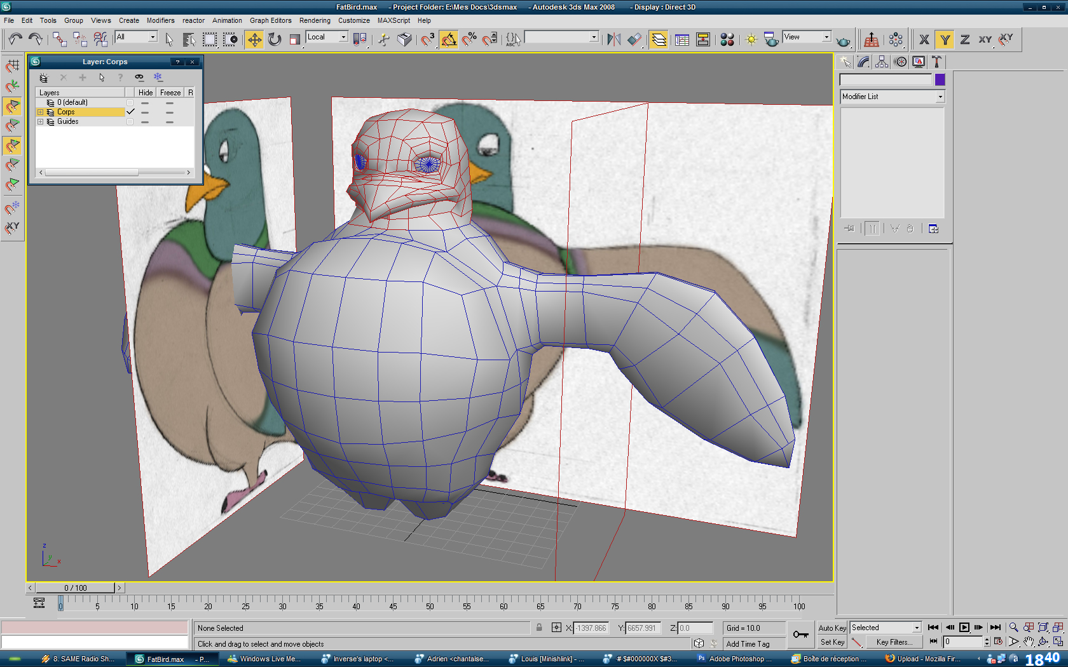Screen dimensions: 1068x667
Task: Click the Auto Key button
Action: click(832, 628)
